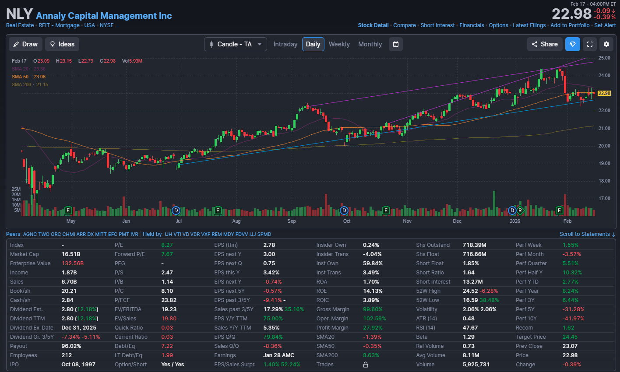Image resolution: width=620 pixels, height=372 pixels.
Task: Click the Earnings date Jan 28 AMC
Action: [x=279, y=355]
